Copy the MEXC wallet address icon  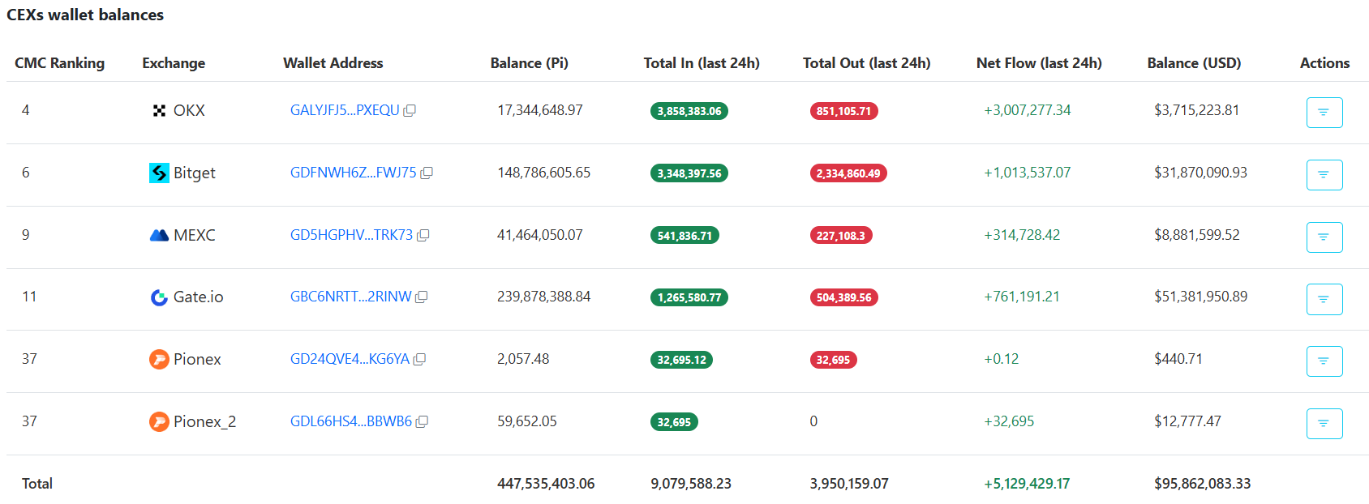423,236
